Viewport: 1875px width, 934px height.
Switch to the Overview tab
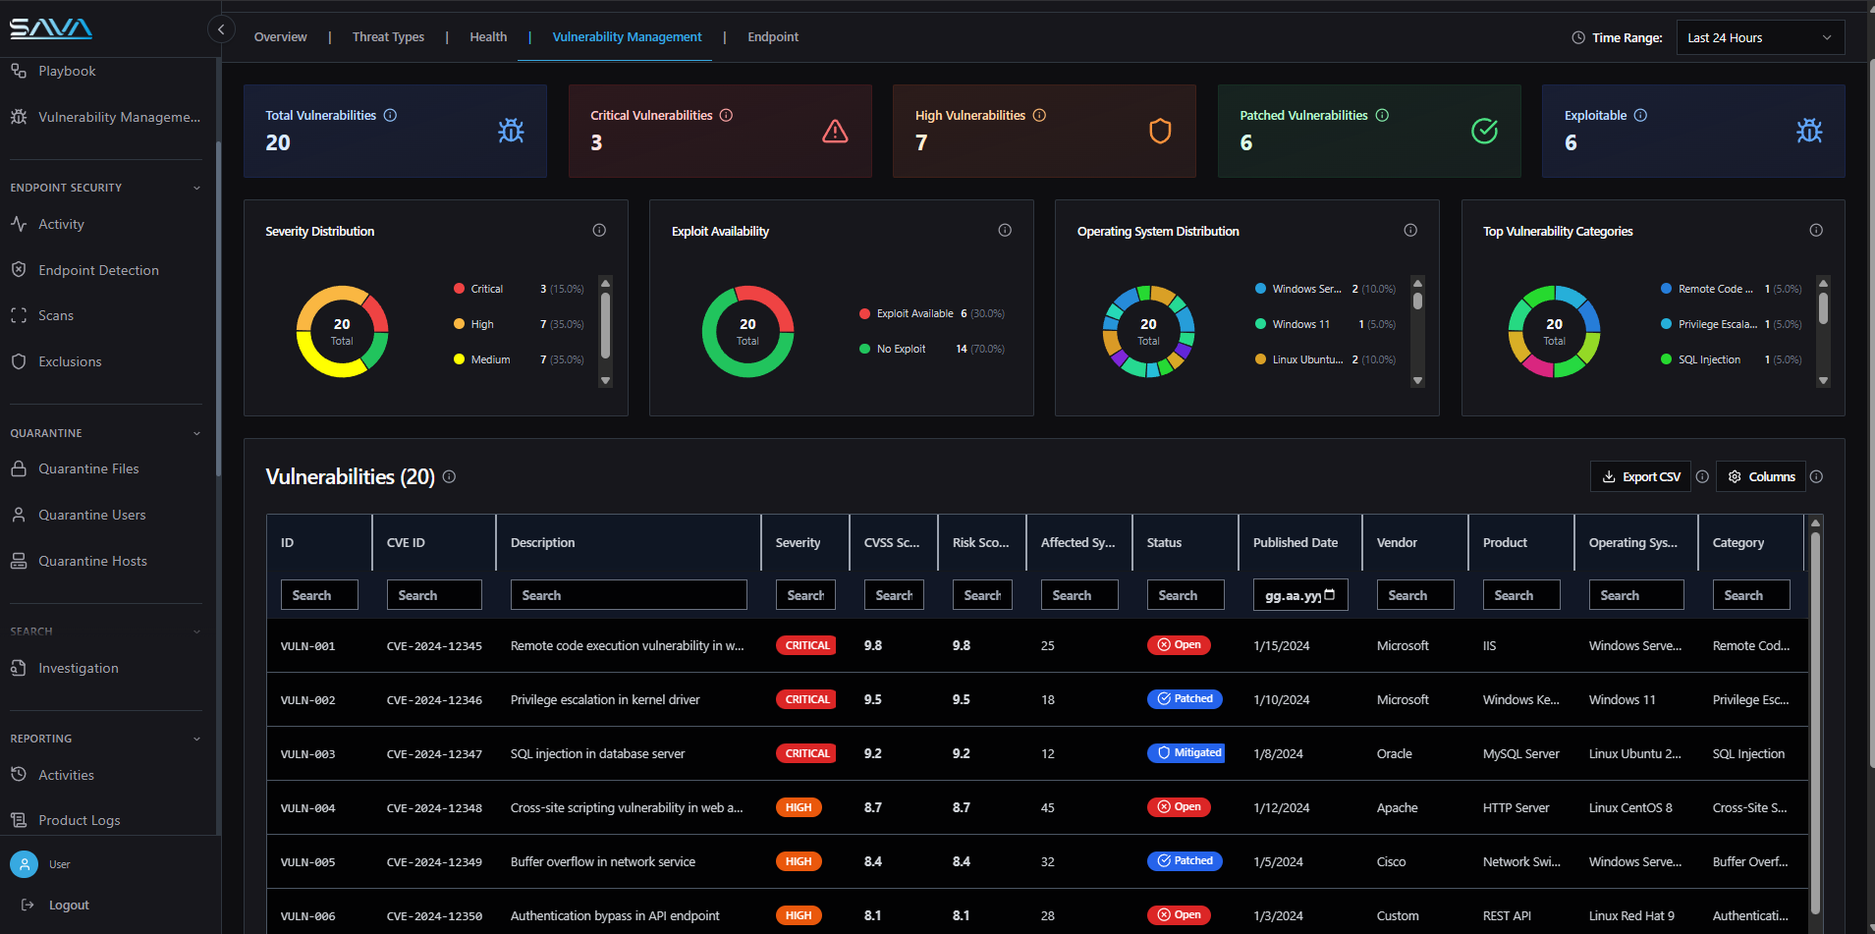tap(280, 37)
